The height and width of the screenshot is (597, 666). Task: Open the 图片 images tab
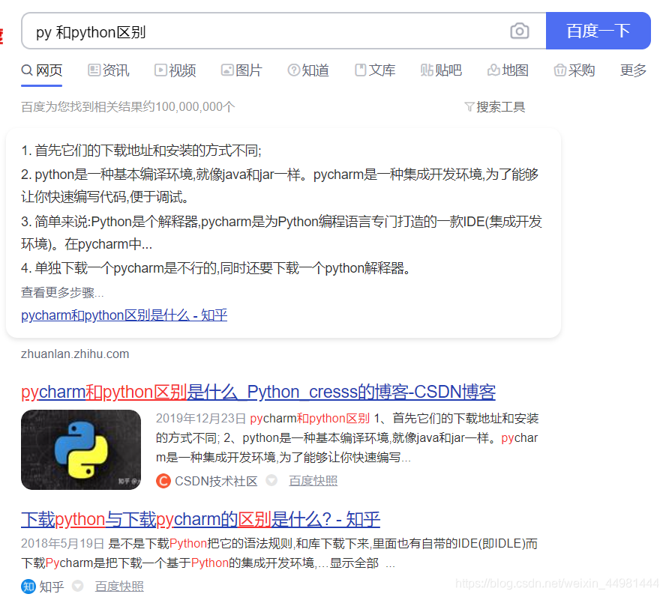[x=241, y=70]
